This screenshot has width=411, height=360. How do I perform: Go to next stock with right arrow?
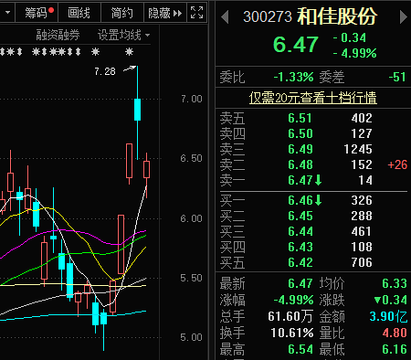point(404,17)
